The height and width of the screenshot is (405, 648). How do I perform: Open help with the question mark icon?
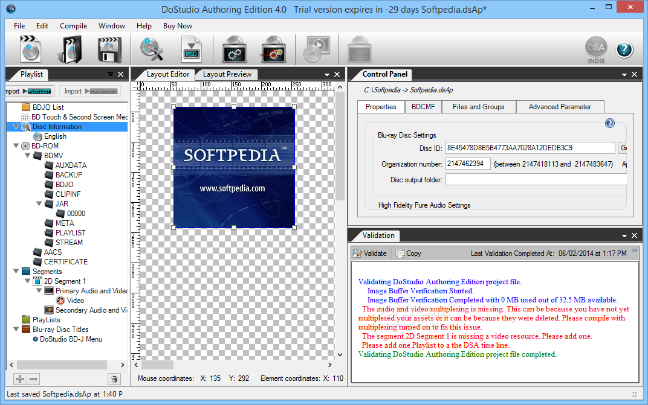pos(624,49)
